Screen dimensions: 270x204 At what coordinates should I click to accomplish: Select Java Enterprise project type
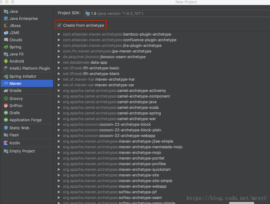coord(27,19)
